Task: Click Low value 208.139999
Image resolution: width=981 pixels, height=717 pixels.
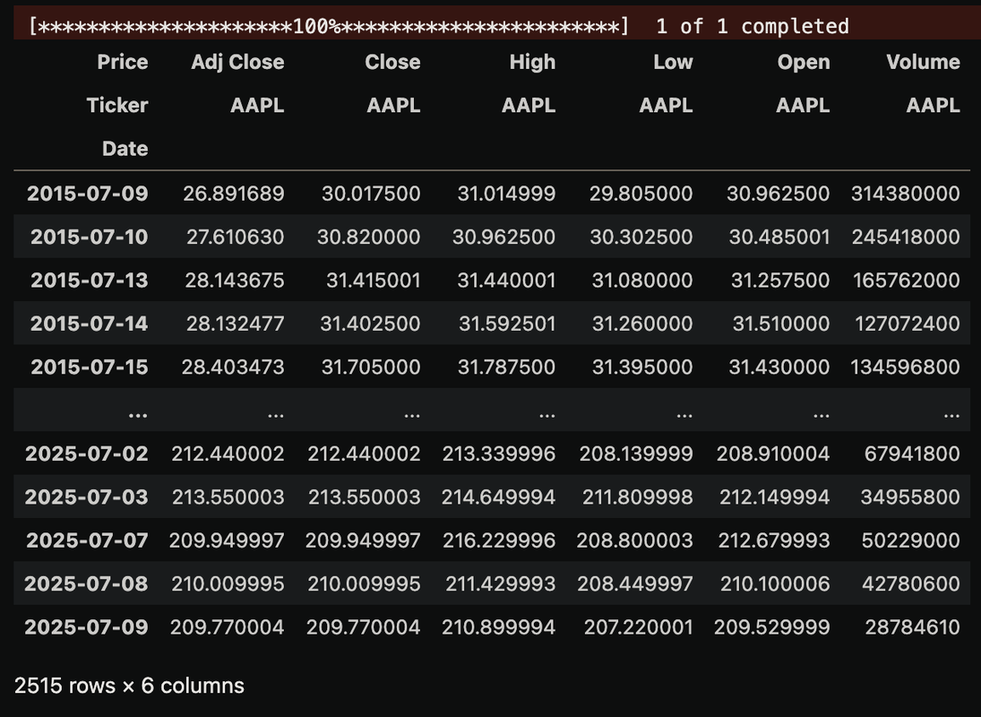Action: [636, 454]
